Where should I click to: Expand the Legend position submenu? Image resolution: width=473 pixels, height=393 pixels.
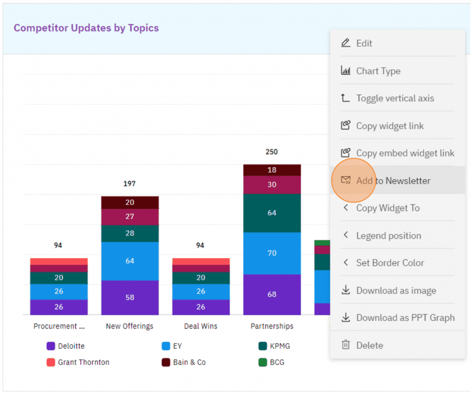click(x=388, y=236)
